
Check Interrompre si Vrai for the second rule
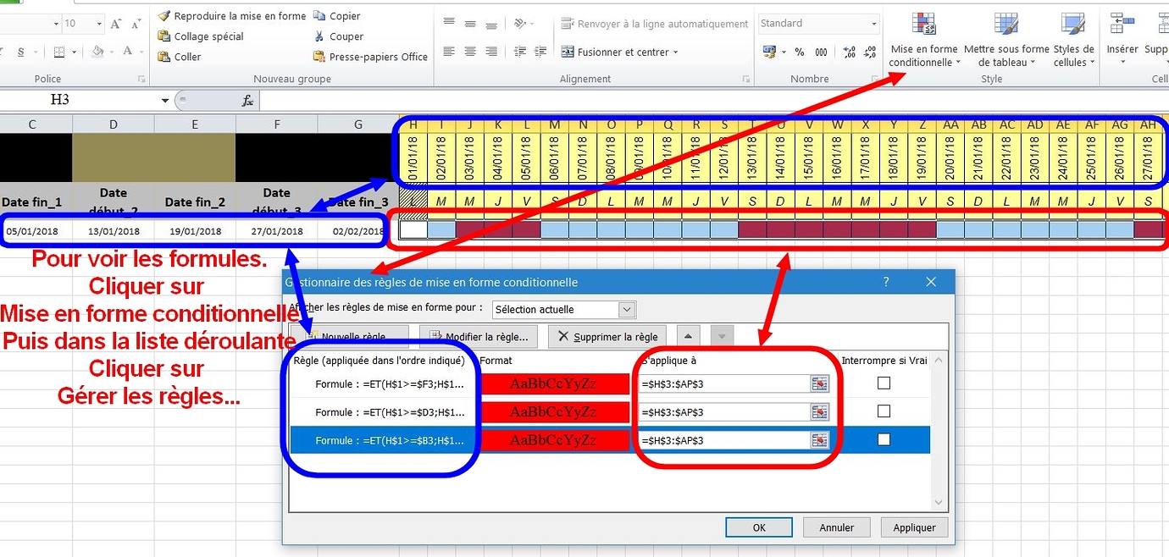pyautogui.click(x=884, y=411)
